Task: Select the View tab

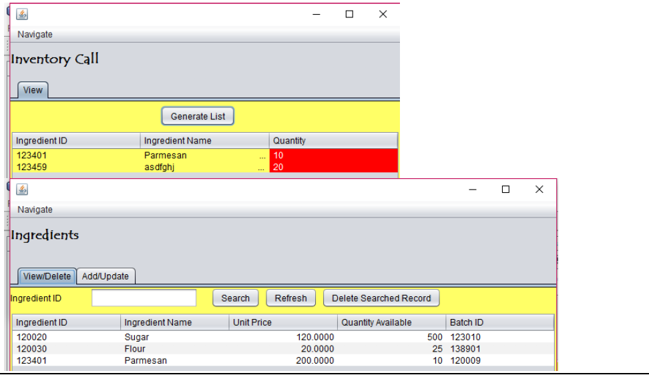Action: tap(33, 90)
